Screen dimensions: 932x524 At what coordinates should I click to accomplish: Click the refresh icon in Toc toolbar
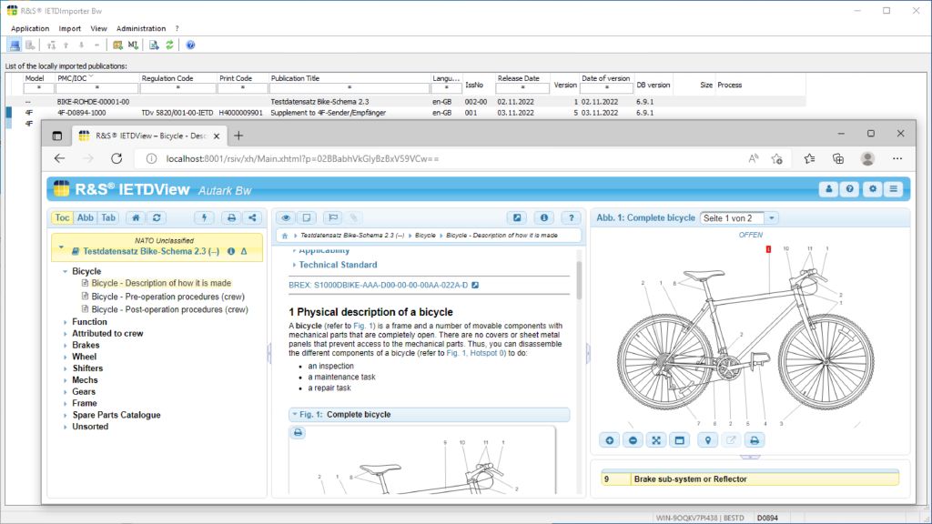[x=157, y=218]
